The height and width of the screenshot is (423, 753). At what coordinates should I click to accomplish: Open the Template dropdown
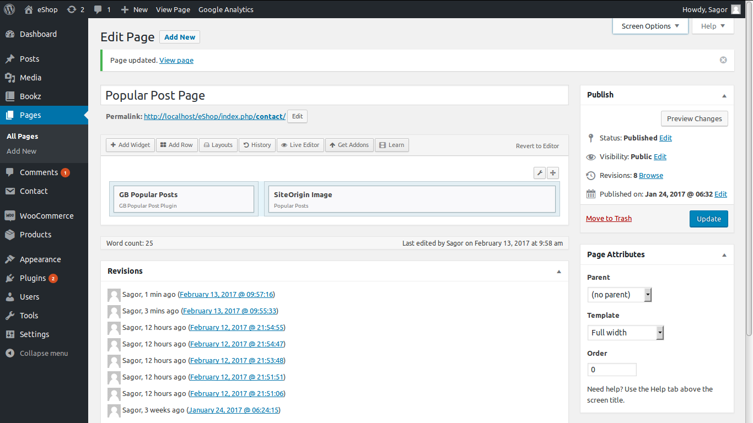[x=625, y=333]
